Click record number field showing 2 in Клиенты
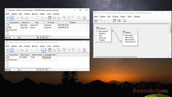Screen dimensions: 172x97 (x=14, y=37)
